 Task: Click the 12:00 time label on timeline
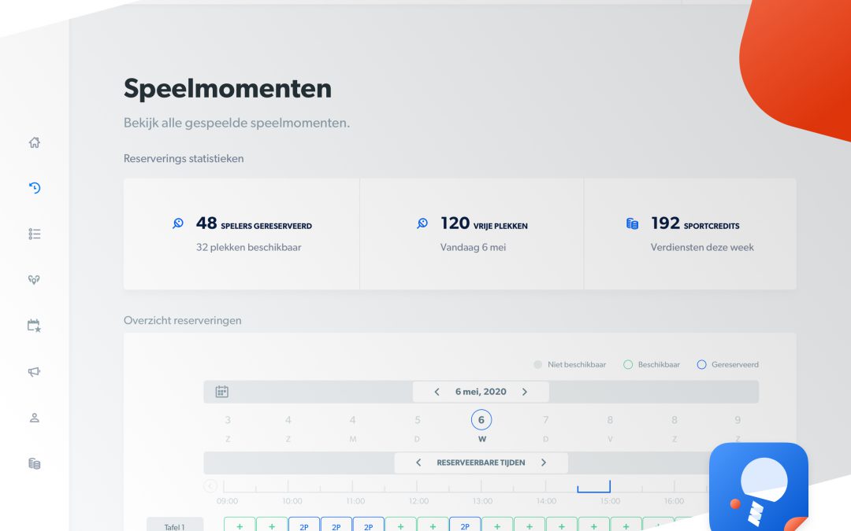pos(418,501)
